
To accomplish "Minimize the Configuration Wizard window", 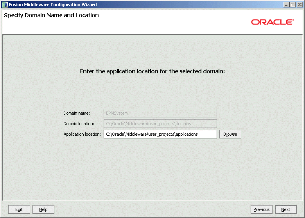I will 286,5.
